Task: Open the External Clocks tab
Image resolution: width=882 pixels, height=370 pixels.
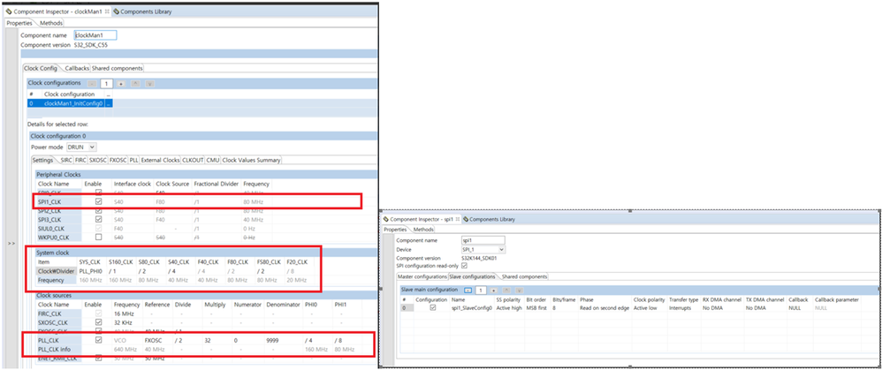Action: 160,160
